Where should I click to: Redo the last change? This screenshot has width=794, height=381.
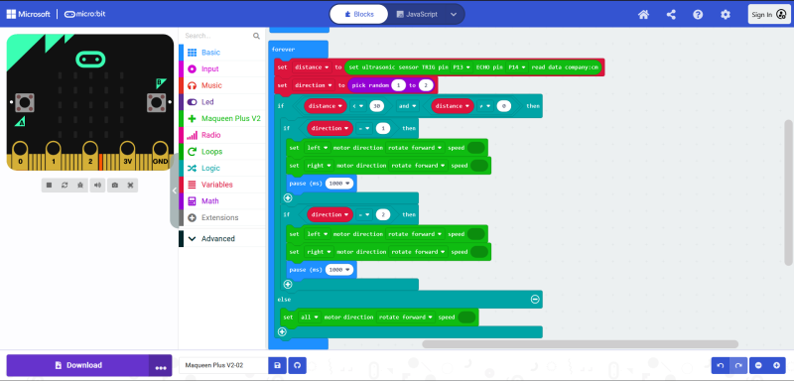(738, 365)
